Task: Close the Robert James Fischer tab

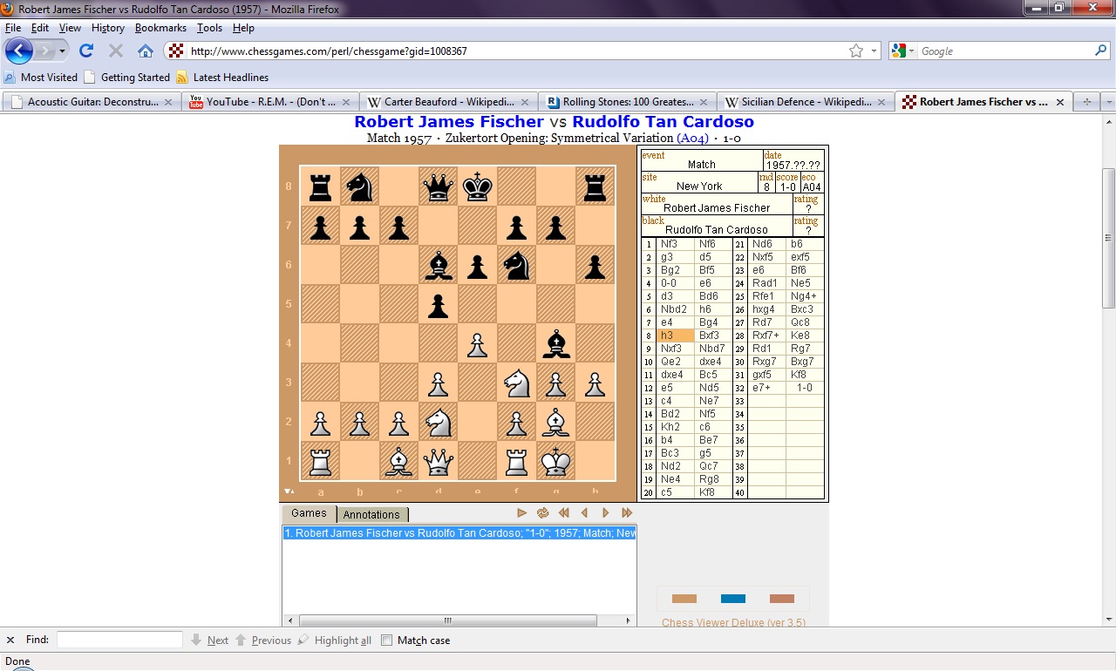Action: pyautogui.click(x=1060, y=102)
